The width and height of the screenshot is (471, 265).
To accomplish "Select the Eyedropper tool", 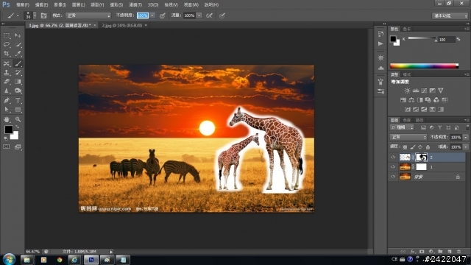I will 18,54.
